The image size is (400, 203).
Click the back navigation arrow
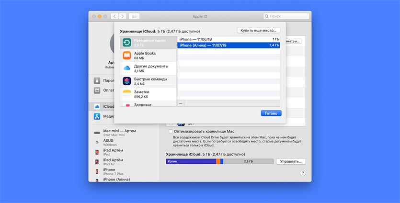[114, 16]
